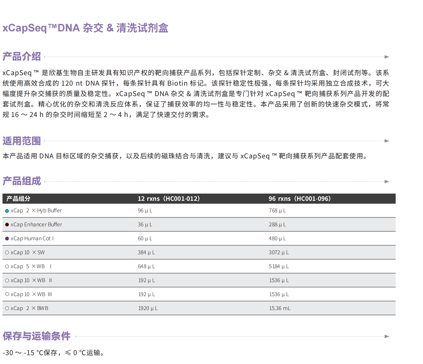The height and width of the screenshot is (364, 423).
Task: Select the xCap 2× Hyb Buffer row label
Action: click(36, 211)
